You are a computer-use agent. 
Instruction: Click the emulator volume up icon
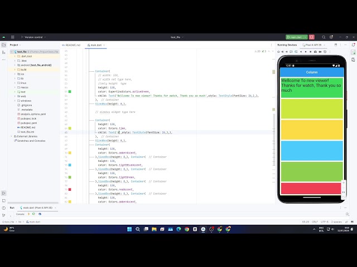point(283,52)
